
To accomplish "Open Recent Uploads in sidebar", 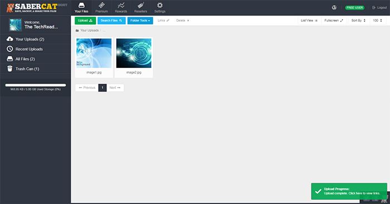I will (x=35, y=49).
